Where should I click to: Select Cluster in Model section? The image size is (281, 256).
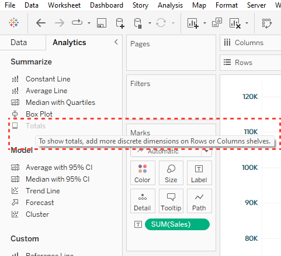click(x=37, y=214)
